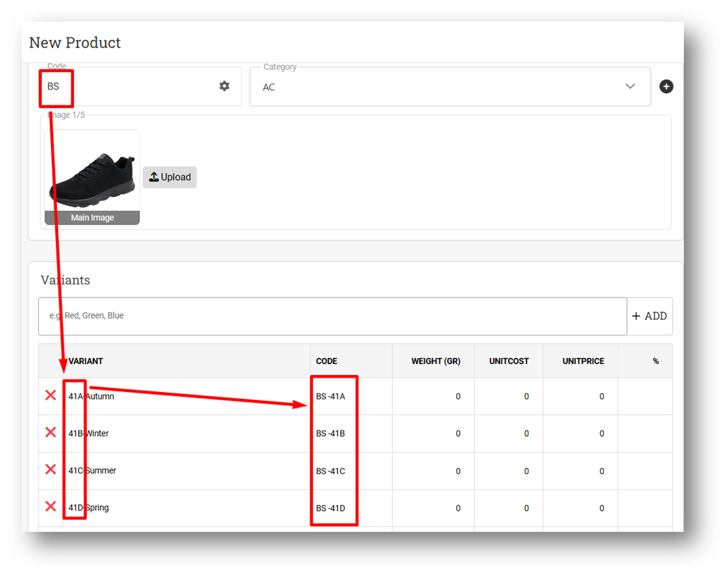Click the UNITCOST column header
Image resolution: width=728 pixels, height=576 pixels.
(509, 361)
